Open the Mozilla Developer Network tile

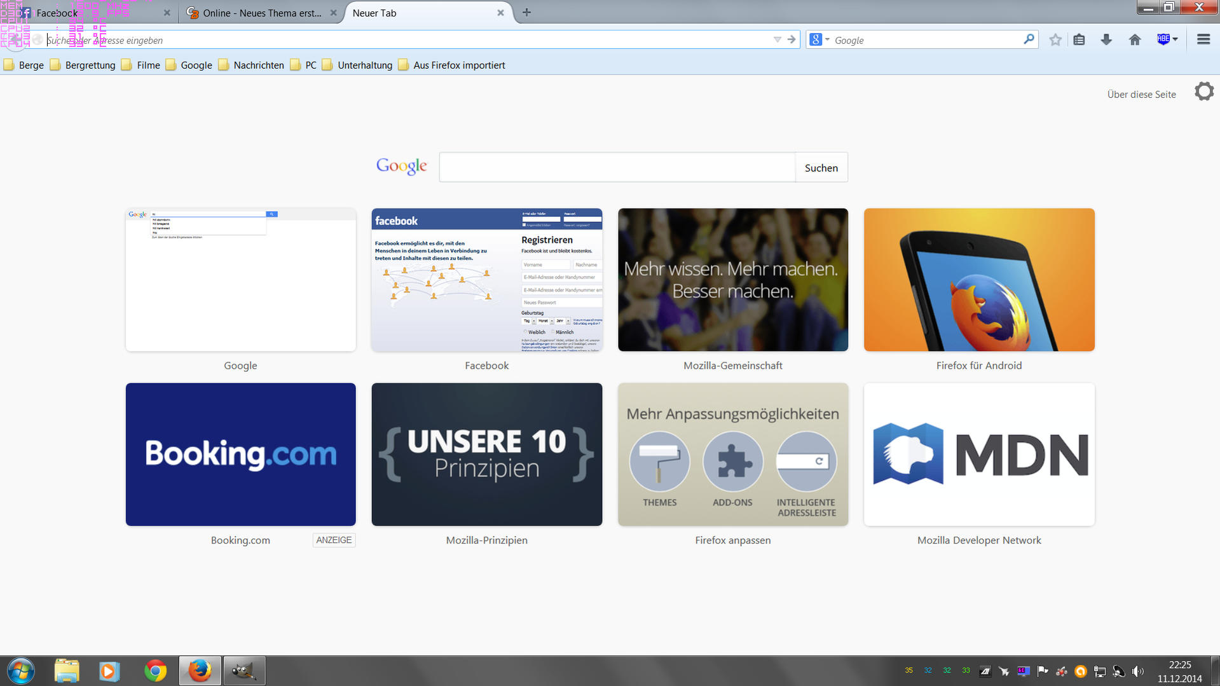979,454
